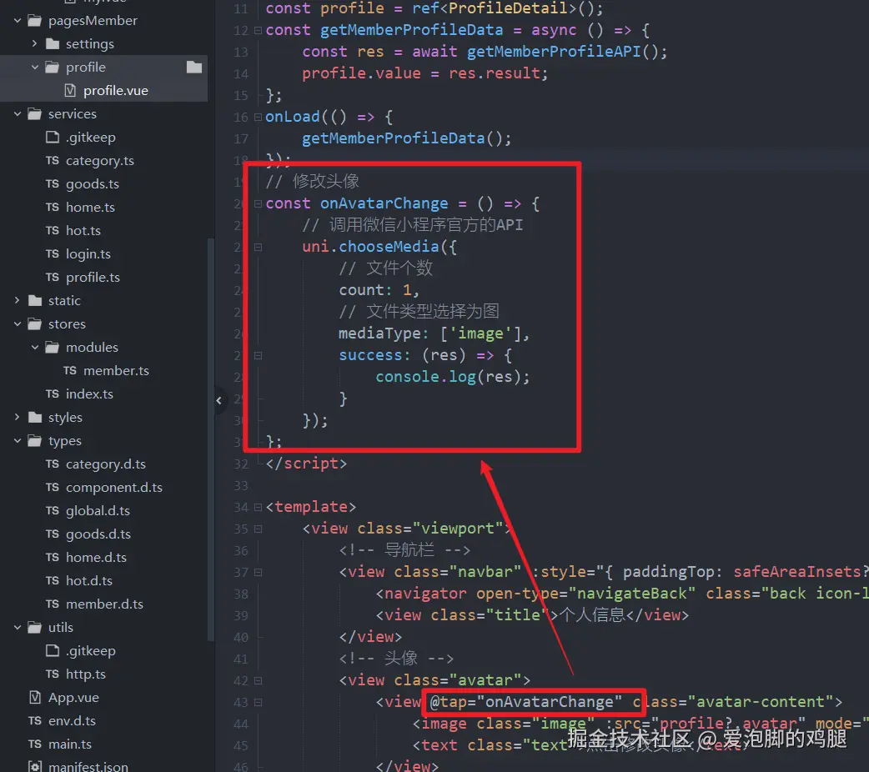869x772 pixels.
Task: Open profile.ts in services
Action: (x=93, y=277)
